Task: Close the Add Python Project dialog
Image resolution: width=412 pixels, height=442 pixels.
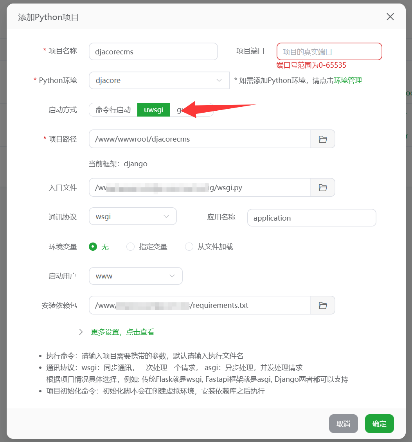Action: 390,16
